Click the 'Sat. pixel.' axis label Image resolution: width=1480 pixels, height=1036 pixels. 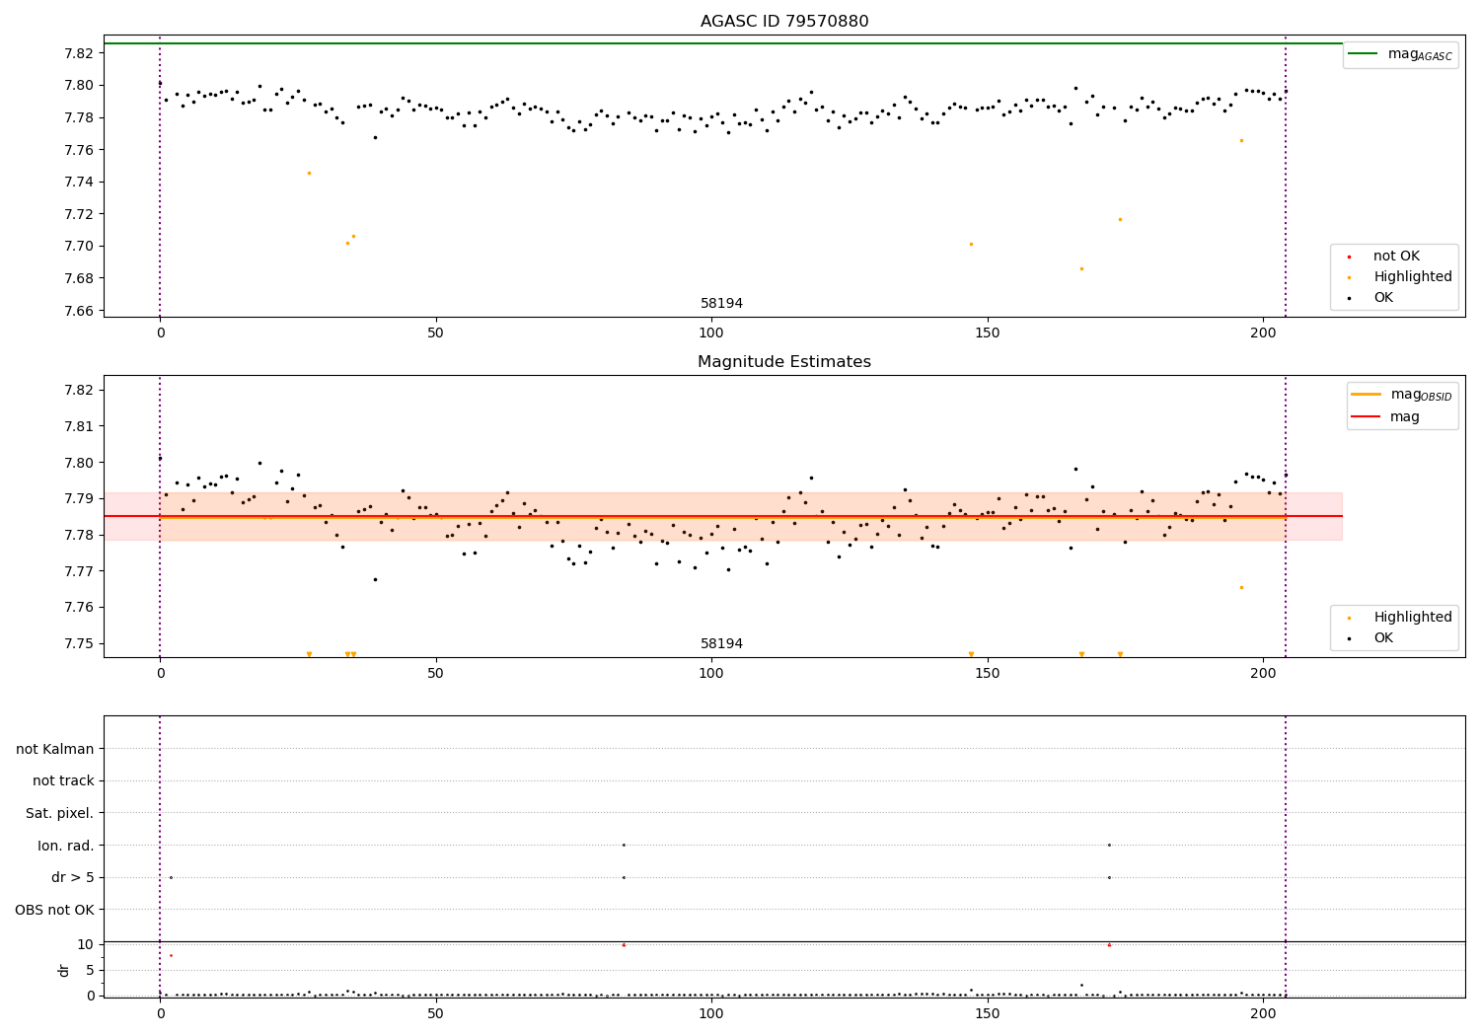tap(60, 813)
